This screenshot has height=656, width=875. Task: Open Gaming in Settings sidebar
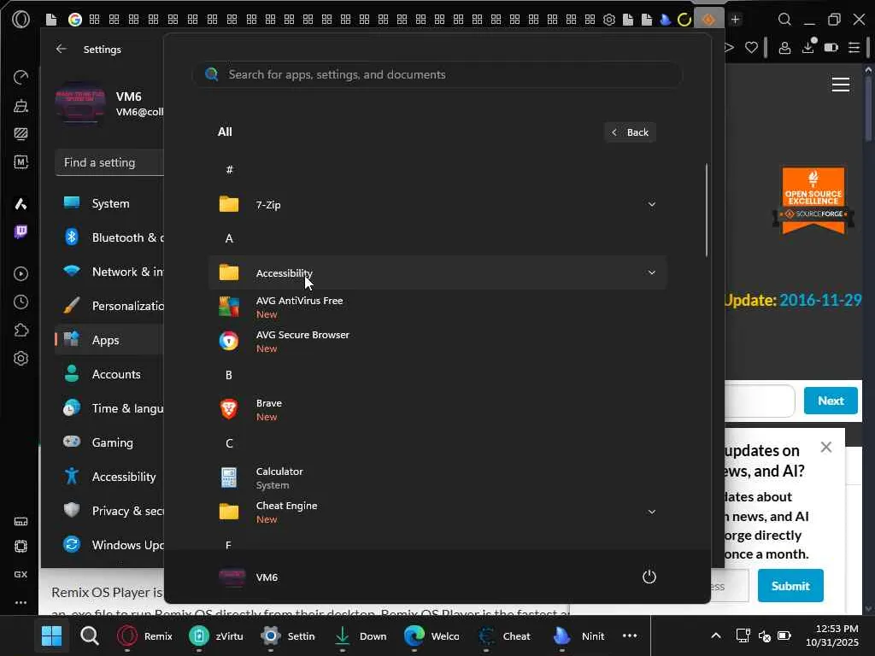109,442
